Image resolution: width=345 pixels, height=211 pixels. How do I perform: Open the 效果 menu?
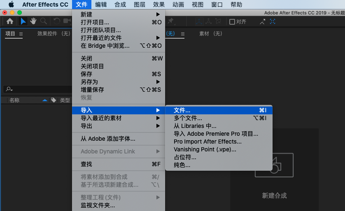point(159,5)
